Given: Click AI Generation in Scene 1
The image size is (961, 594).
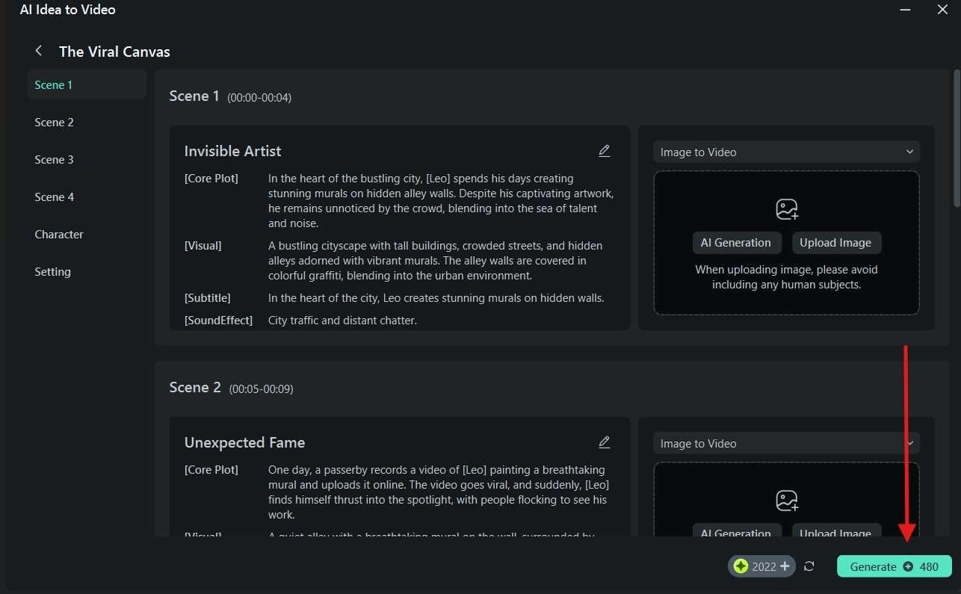Looking at the screenshot, I should click(x=736, y=243).
